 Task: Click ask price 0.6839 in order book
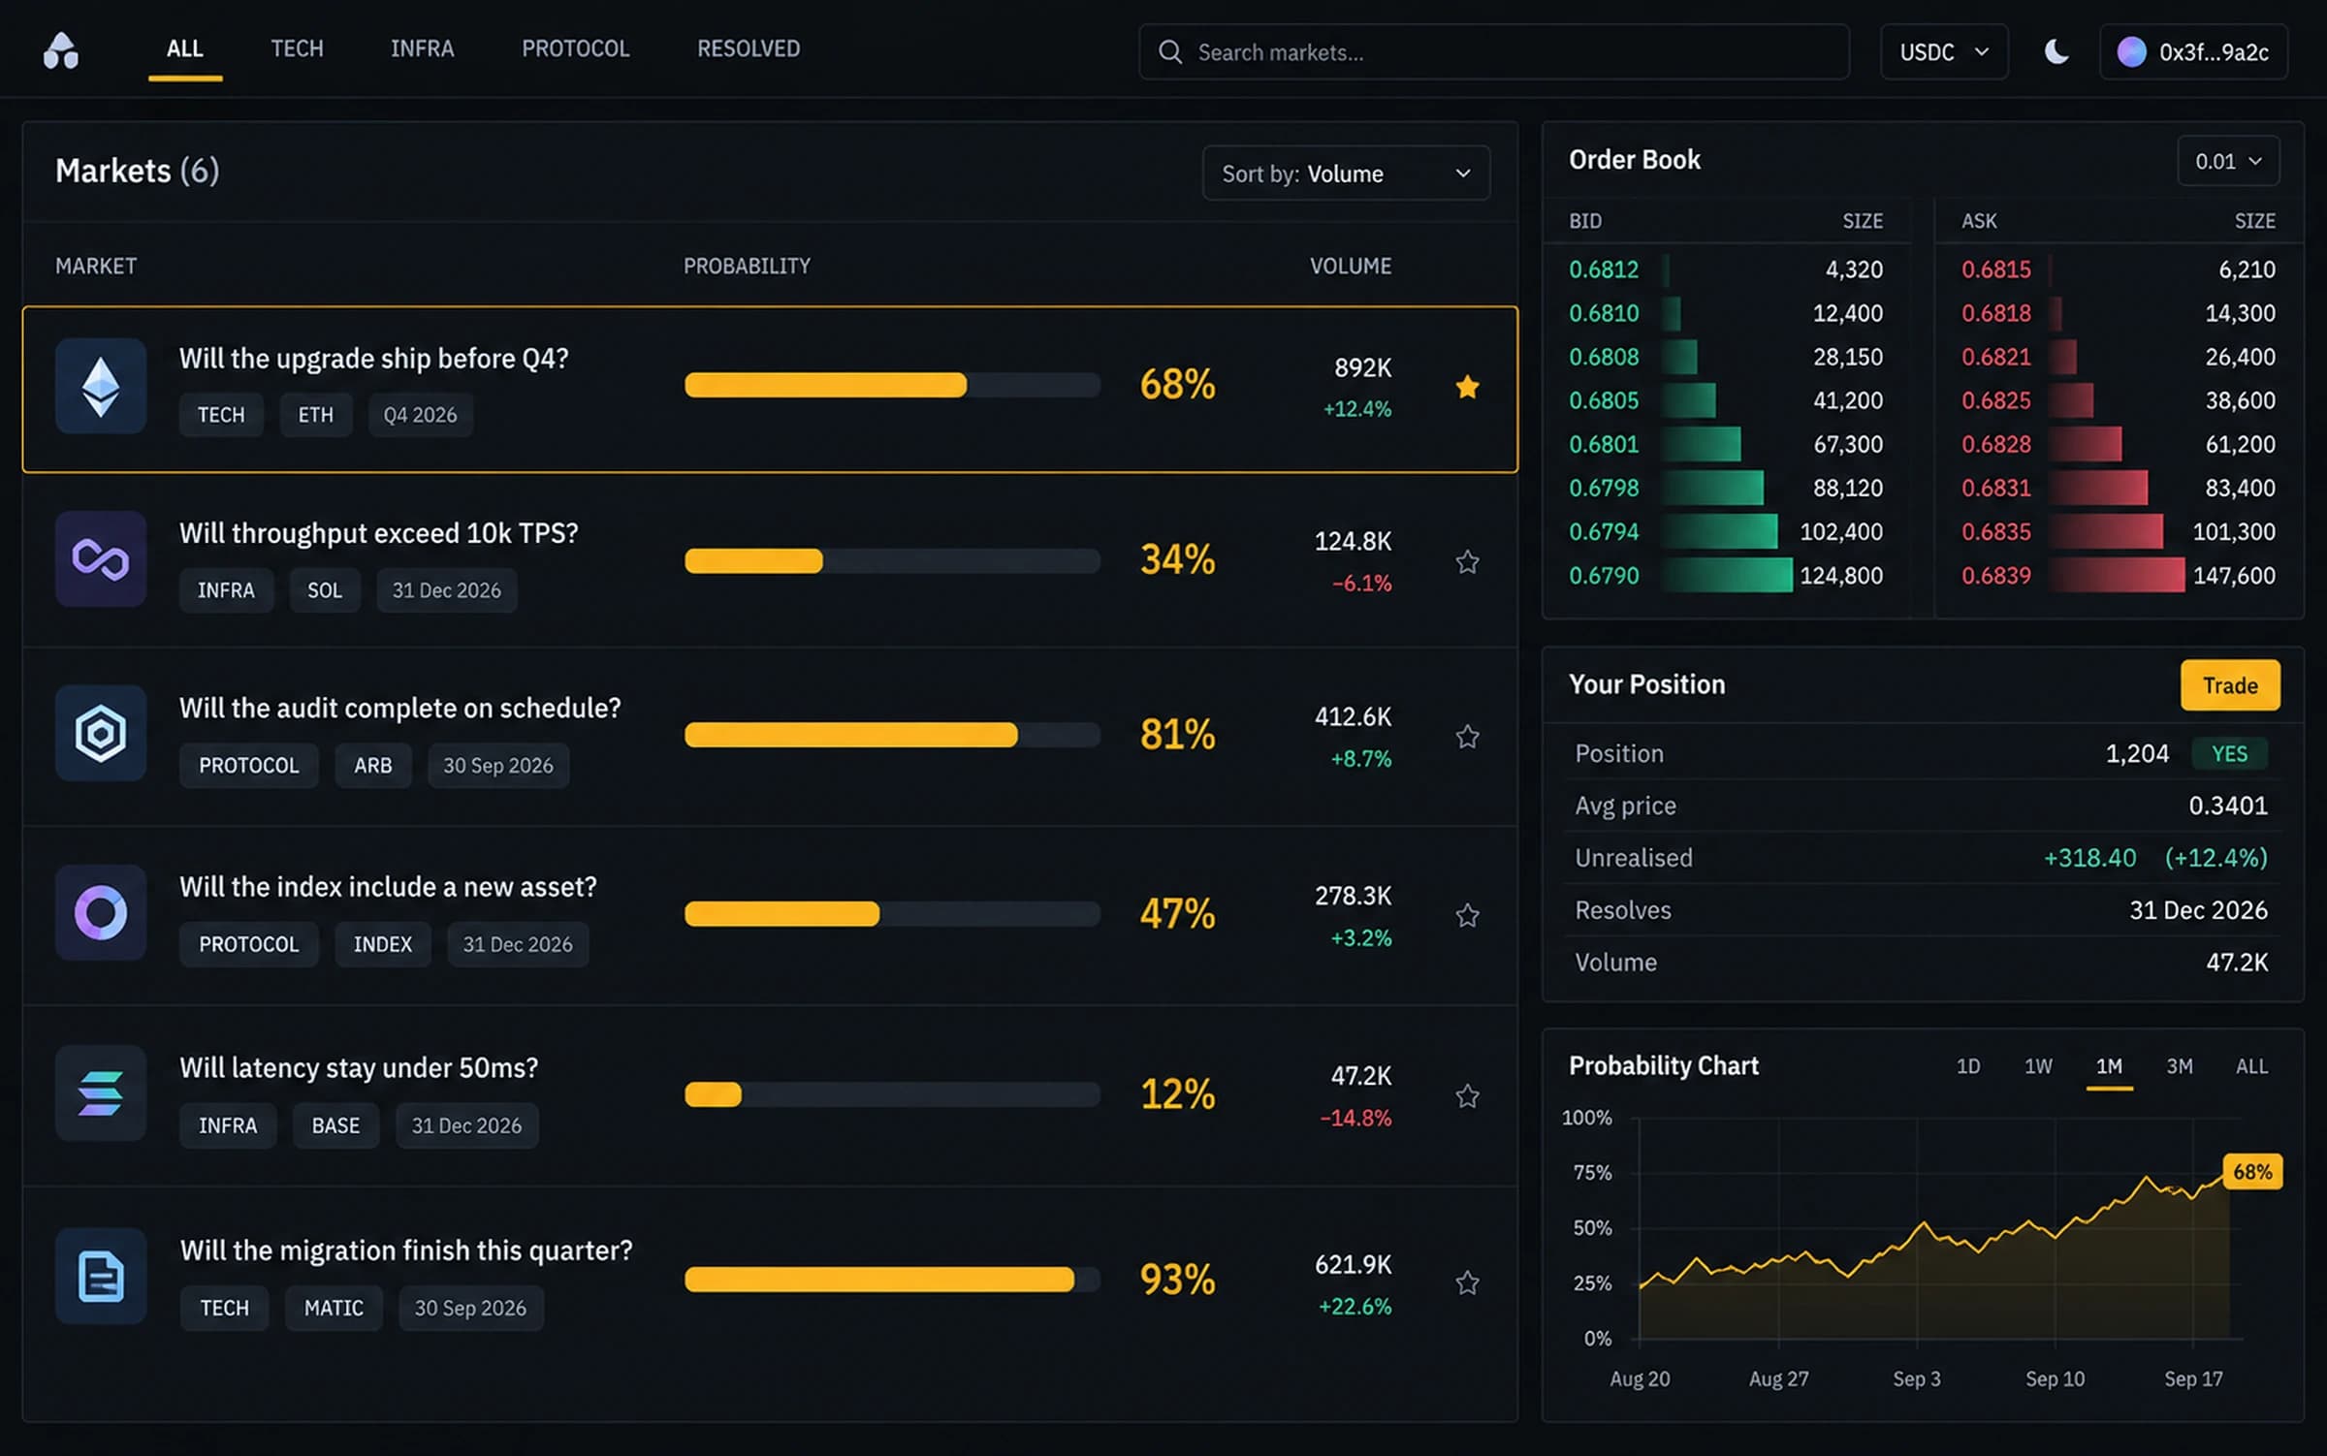[x=1995, y=576]
